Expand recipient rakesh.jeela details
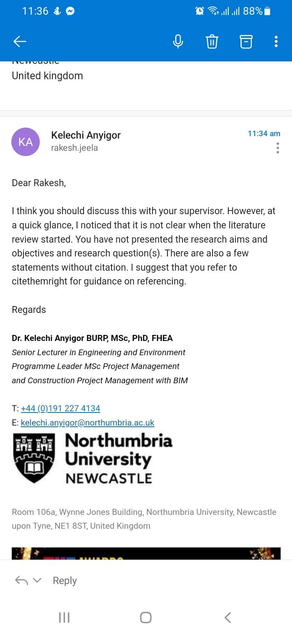Screen dimensions: 292x634 (74, 148)
